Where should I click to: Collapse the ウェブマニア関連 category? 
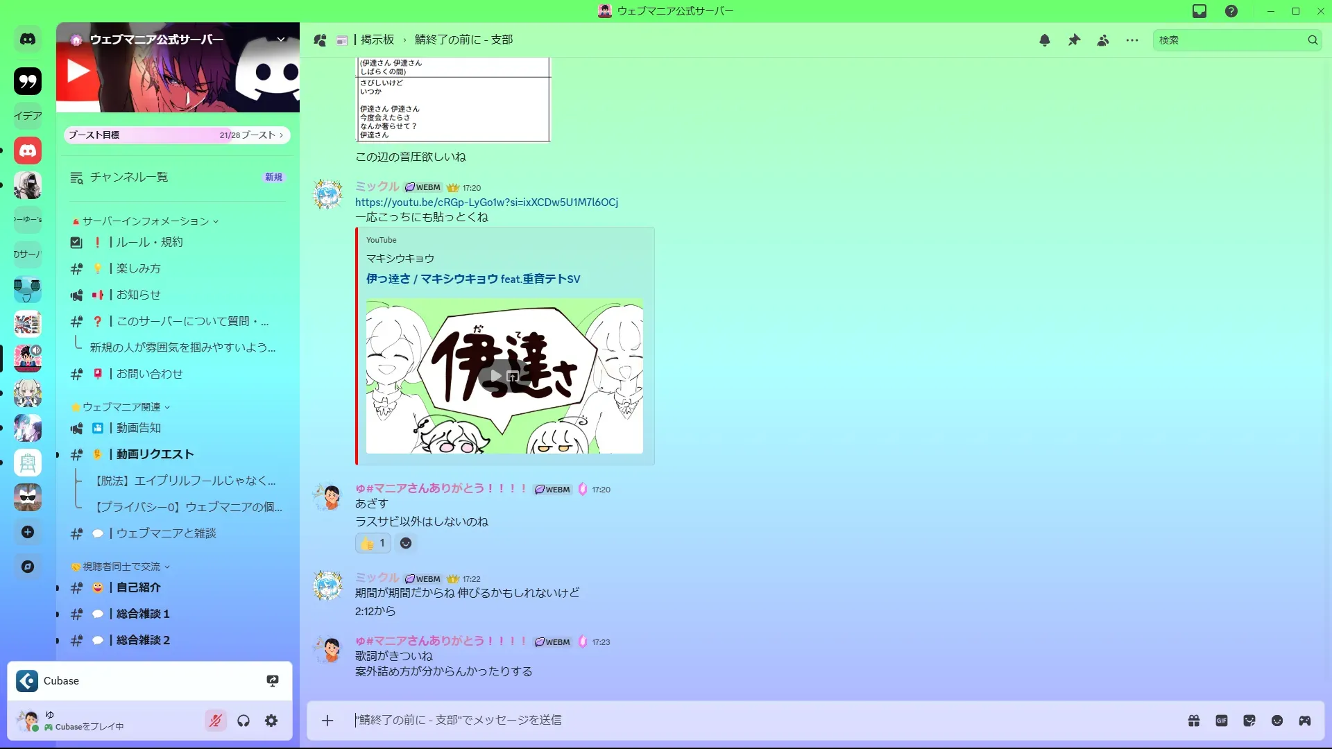122,407
